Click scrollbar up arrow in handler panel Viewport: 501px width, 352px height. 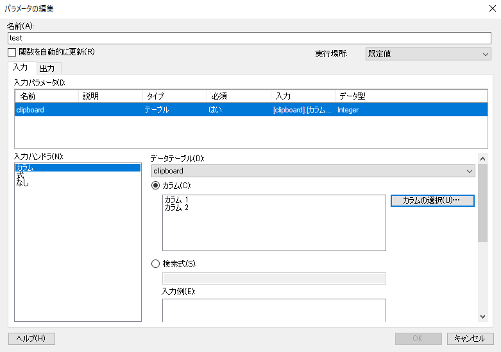483,159
